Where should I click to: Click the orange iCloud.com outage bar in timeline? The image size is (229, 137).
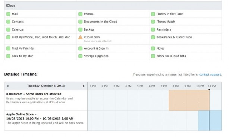tap(189, 100)
